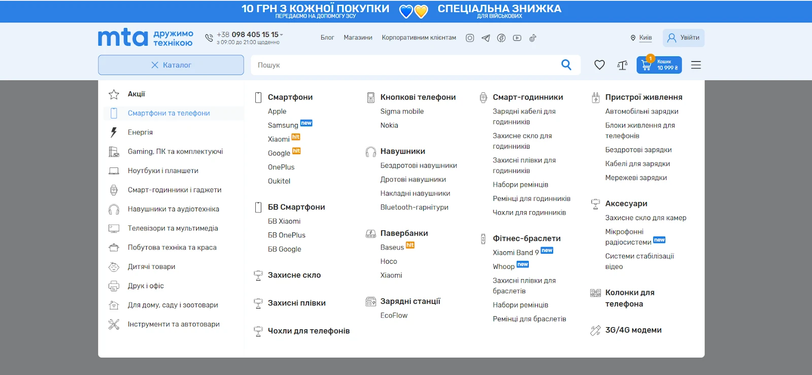The image size is (812, 375).
Task: Open Bluetooth-гарнітури link
Action: [x=415, y=208]
